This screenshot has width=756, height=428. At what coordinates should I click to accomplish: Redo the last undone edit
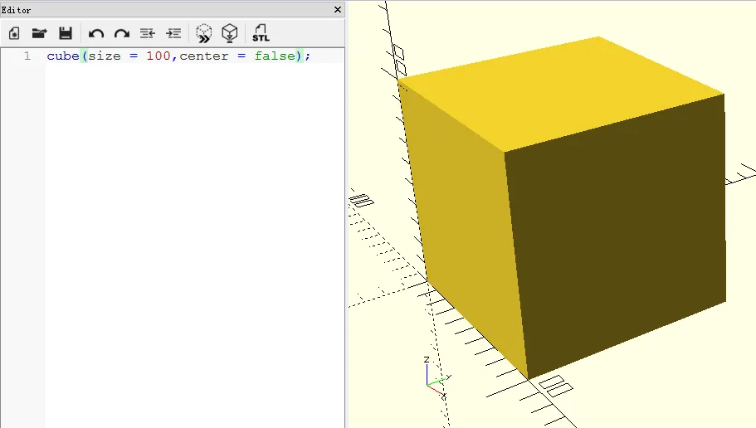(x=122, y=33)
